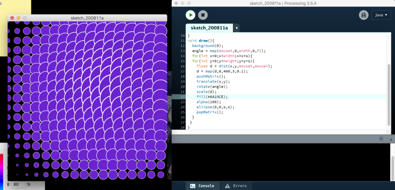This screenshot has height=190, width=395.
Task: Enable the debugger butterfly icon
Action: tap(363, 15)
